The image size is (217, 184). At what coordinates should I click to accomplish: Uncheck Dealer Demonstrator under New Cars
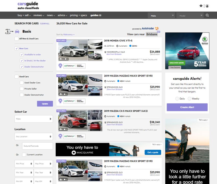point(22,67)
